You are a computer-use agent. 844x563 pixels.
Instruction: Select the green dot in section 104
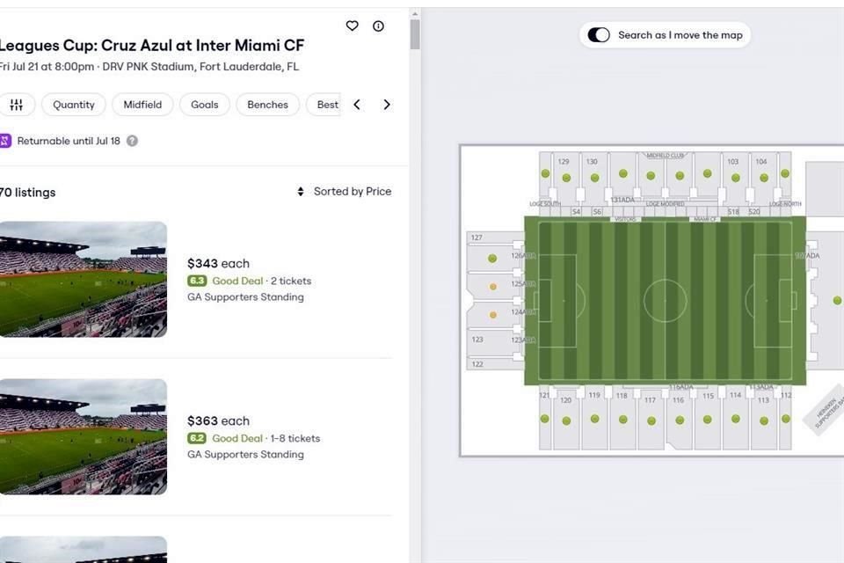coord(764,178)
